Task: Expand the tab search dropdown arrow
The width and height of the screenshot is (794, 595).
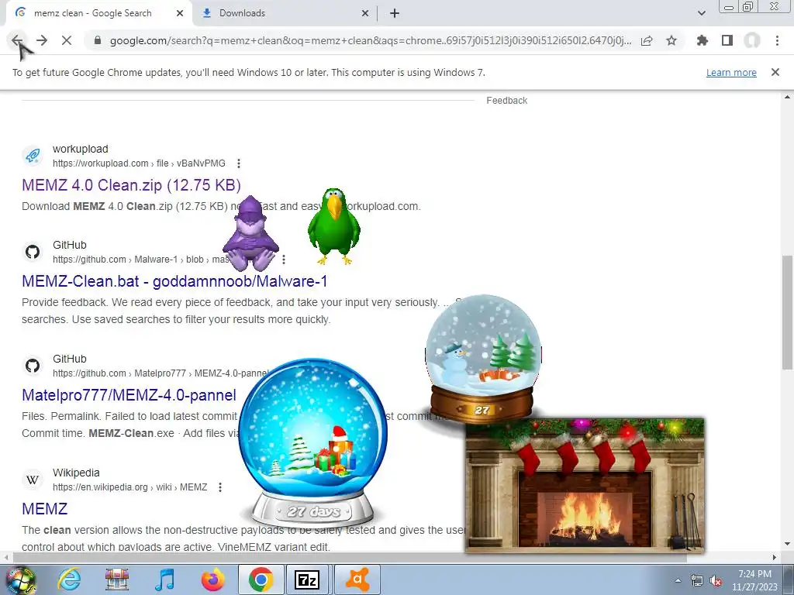Action: pos(701,13)
